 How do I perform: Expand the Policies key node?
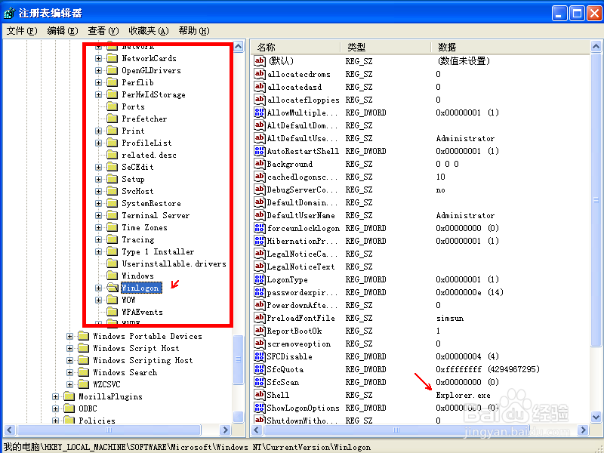pyautogui.click(x=55, y=421)
